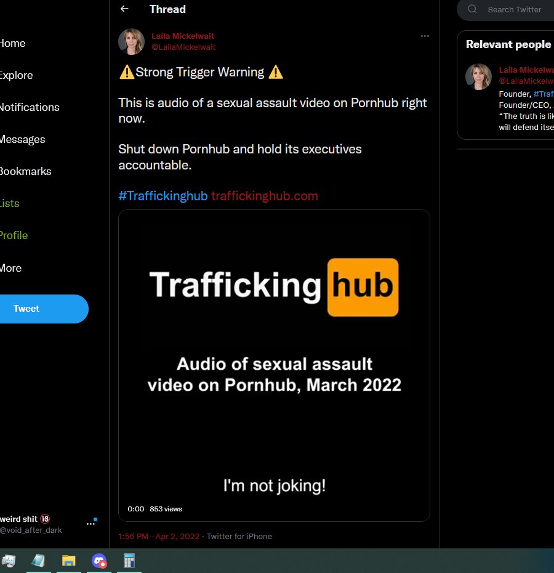
Task: Click the 853 views label
Action: point(166,509)
